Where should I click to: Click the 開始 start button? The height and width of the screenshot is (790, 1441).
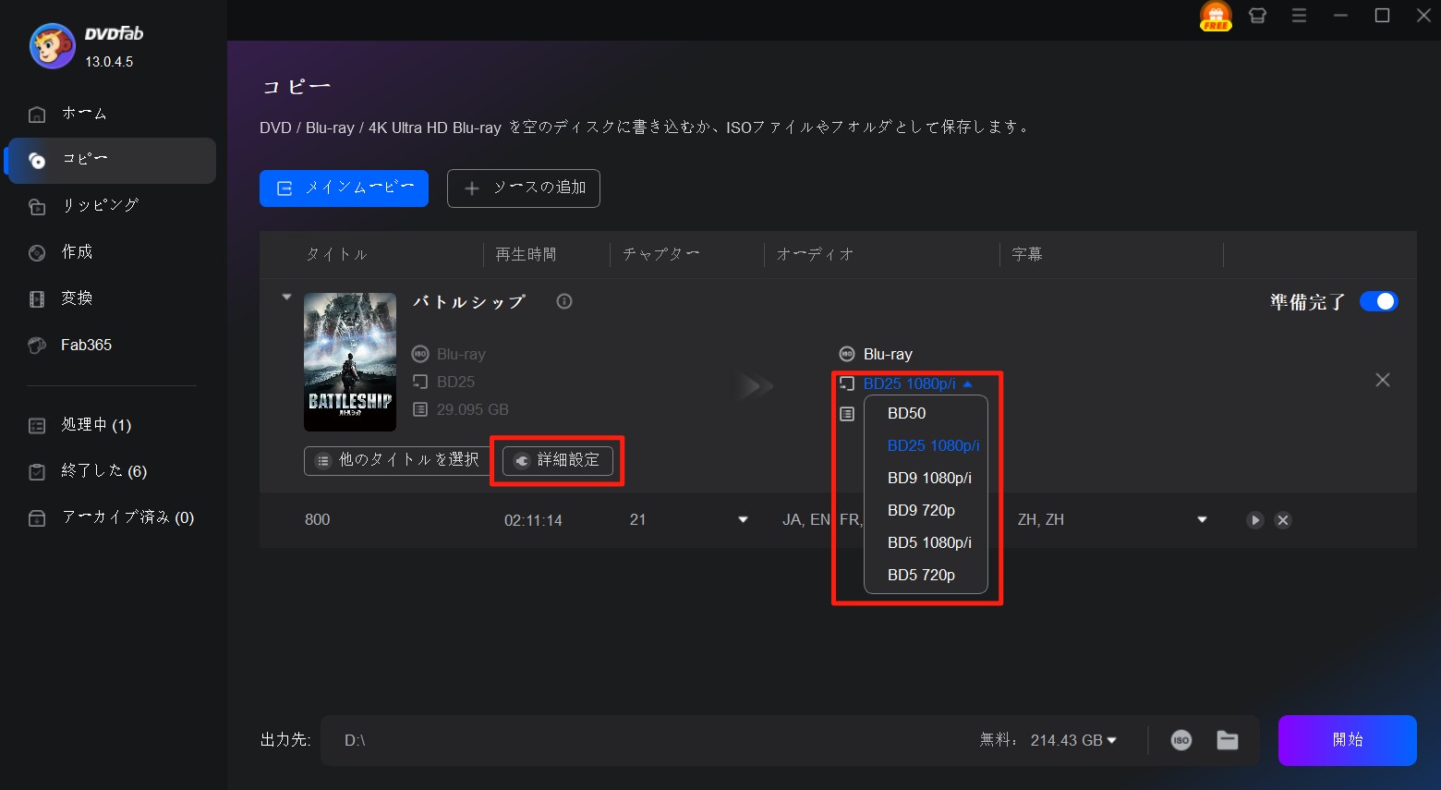(x=1348, y=740)
